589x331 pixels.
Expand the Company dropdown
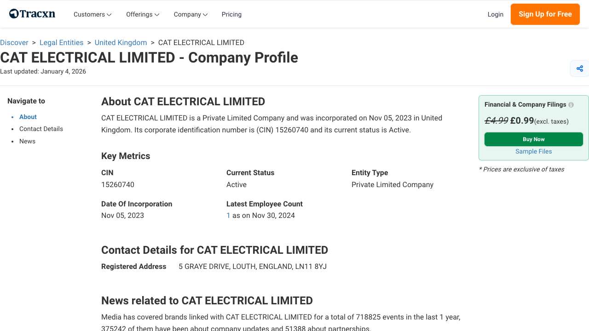(191, 14)
